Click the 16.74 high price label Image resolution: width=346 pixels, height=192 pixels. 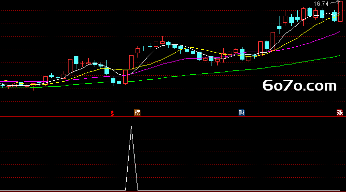pos(321,4)
